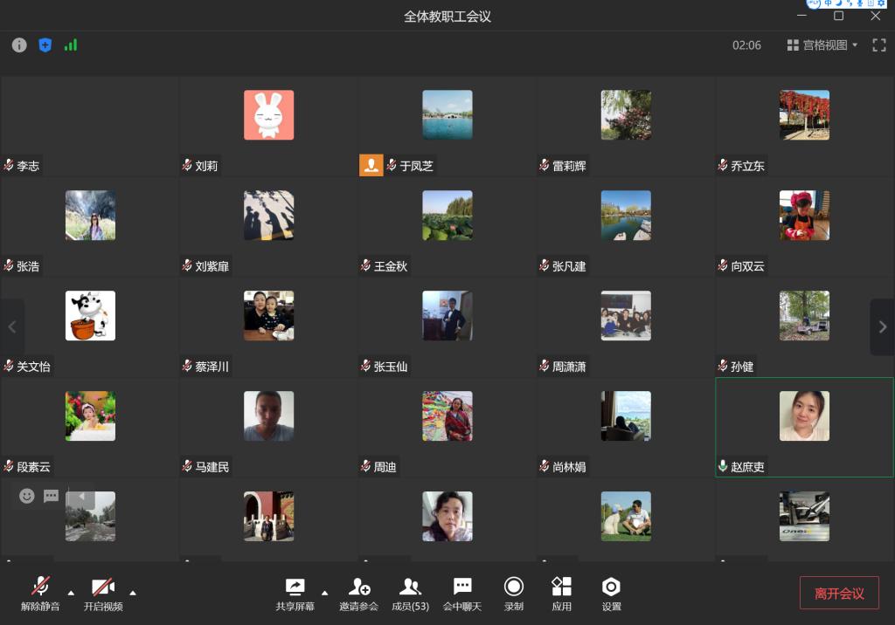Go to next page of participants
895x625 pixels.
pyautogui.click(x=882, y=327)
